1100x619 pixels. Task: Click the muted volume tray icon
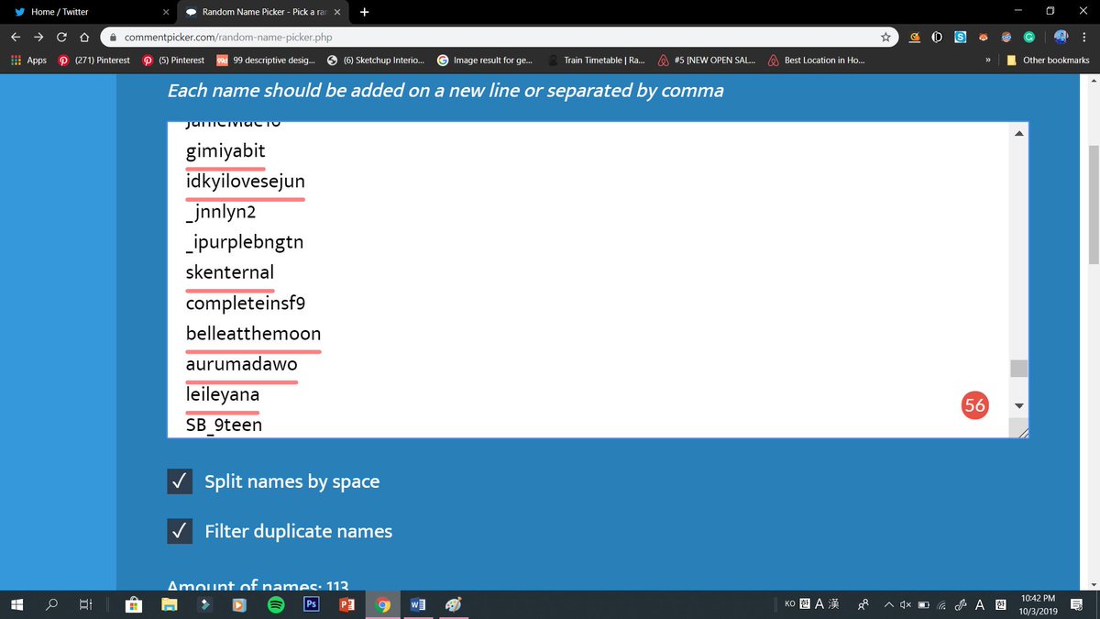click(x=904, y=605)
